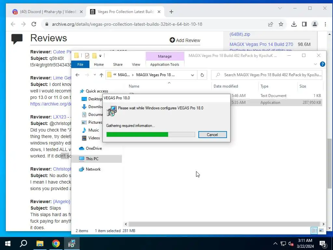Click Add Review on archive.org
Image resolution: width=333 pixels, height=250 pixels.
[185, 40]
